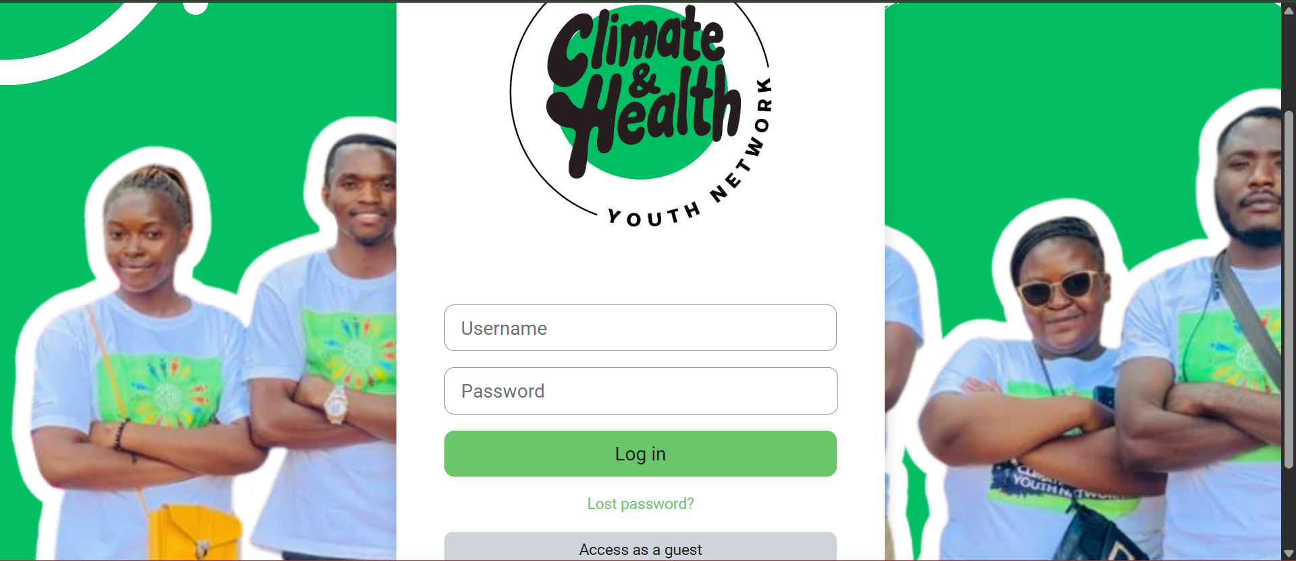Viewport: 1296px width, 561px height.
Task: Click the vertical scrollbar thumb
Action: tap(1289, 289)
